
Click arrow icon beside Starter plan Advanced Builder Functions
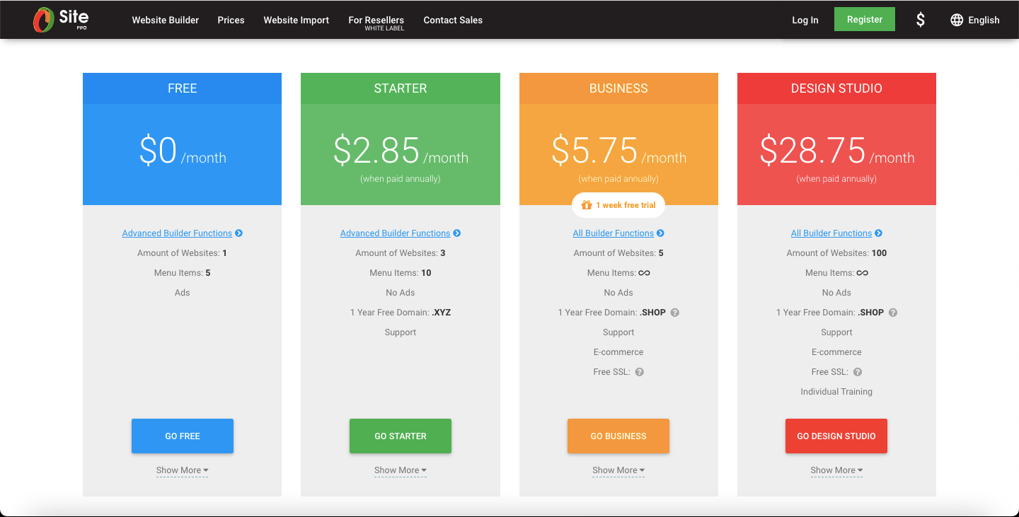pyautogui.click(x=457, y=233)
